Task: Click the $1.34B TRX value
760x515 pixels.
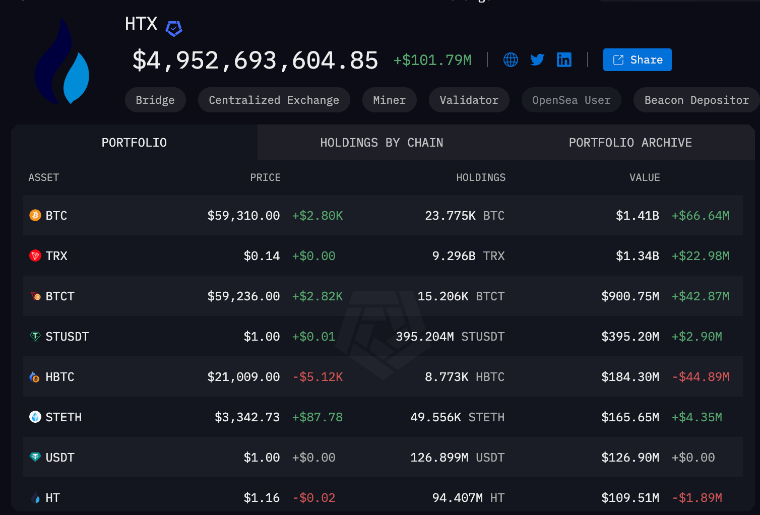Action: pos(638,256)
